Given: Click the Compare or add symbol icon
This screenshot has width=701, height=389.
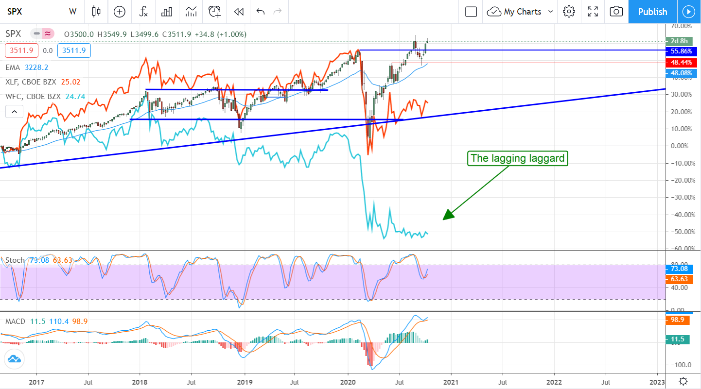Looking at the screenshot, I should 119,12.
